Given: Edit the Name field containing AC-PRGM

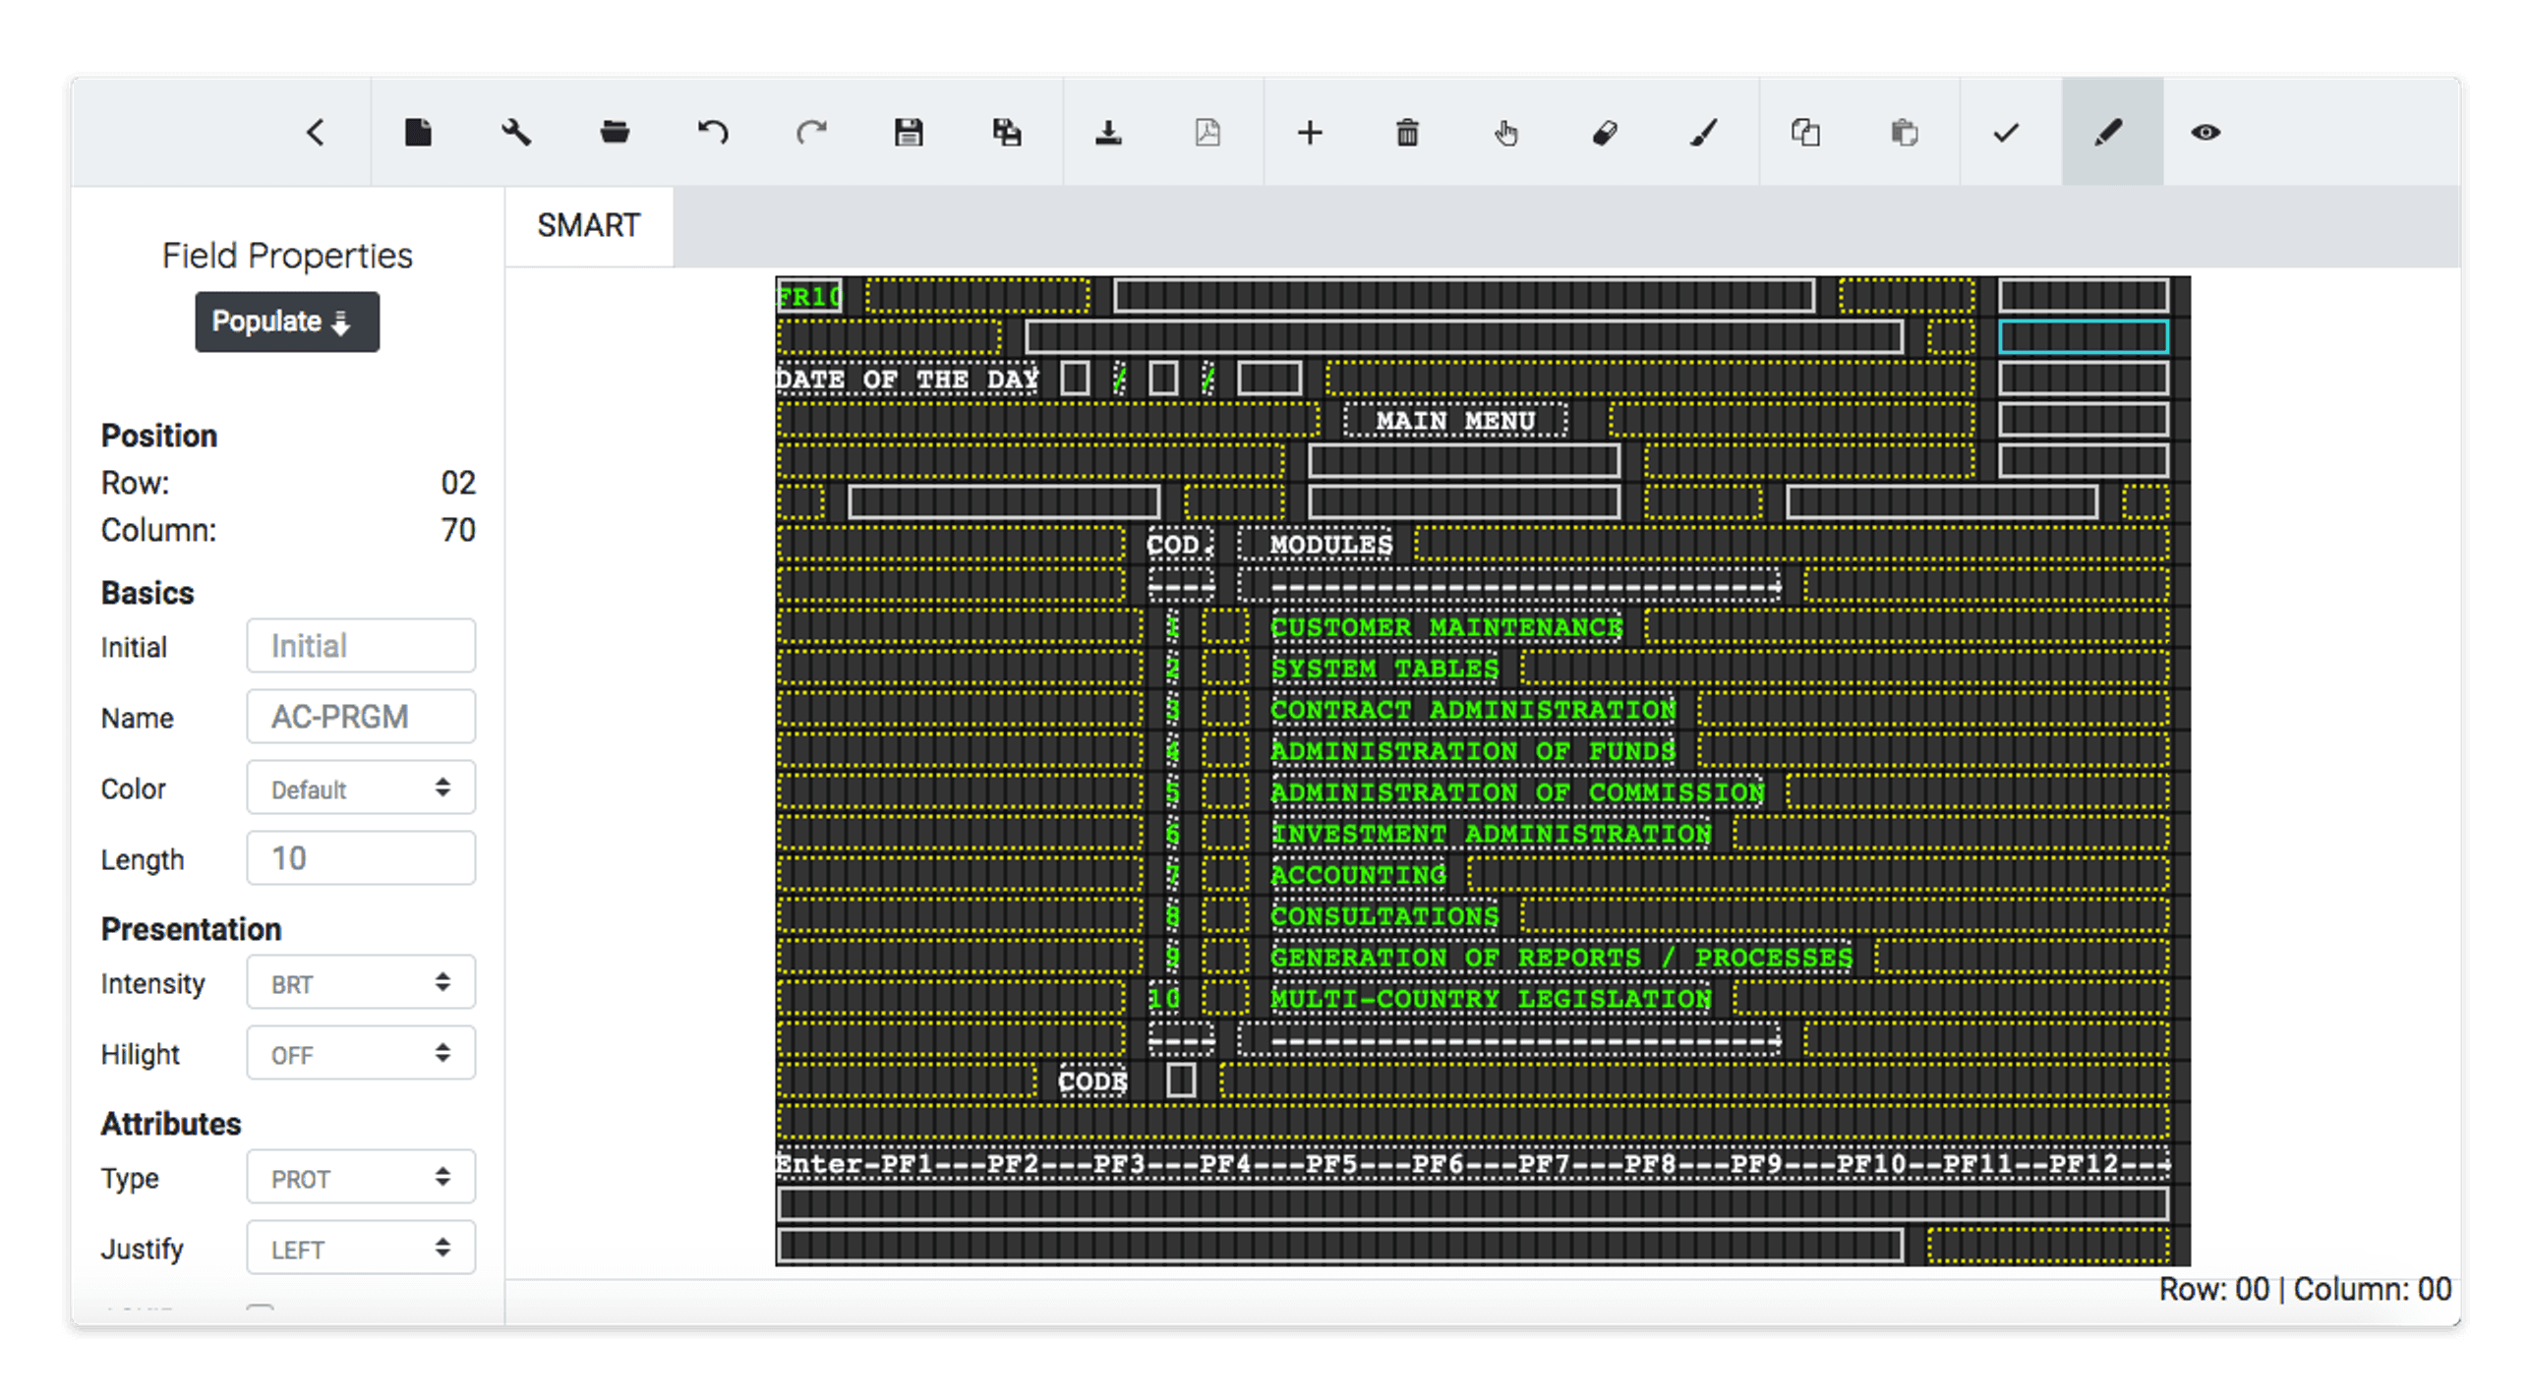Looking at the screenshot, I should (361, 717).
